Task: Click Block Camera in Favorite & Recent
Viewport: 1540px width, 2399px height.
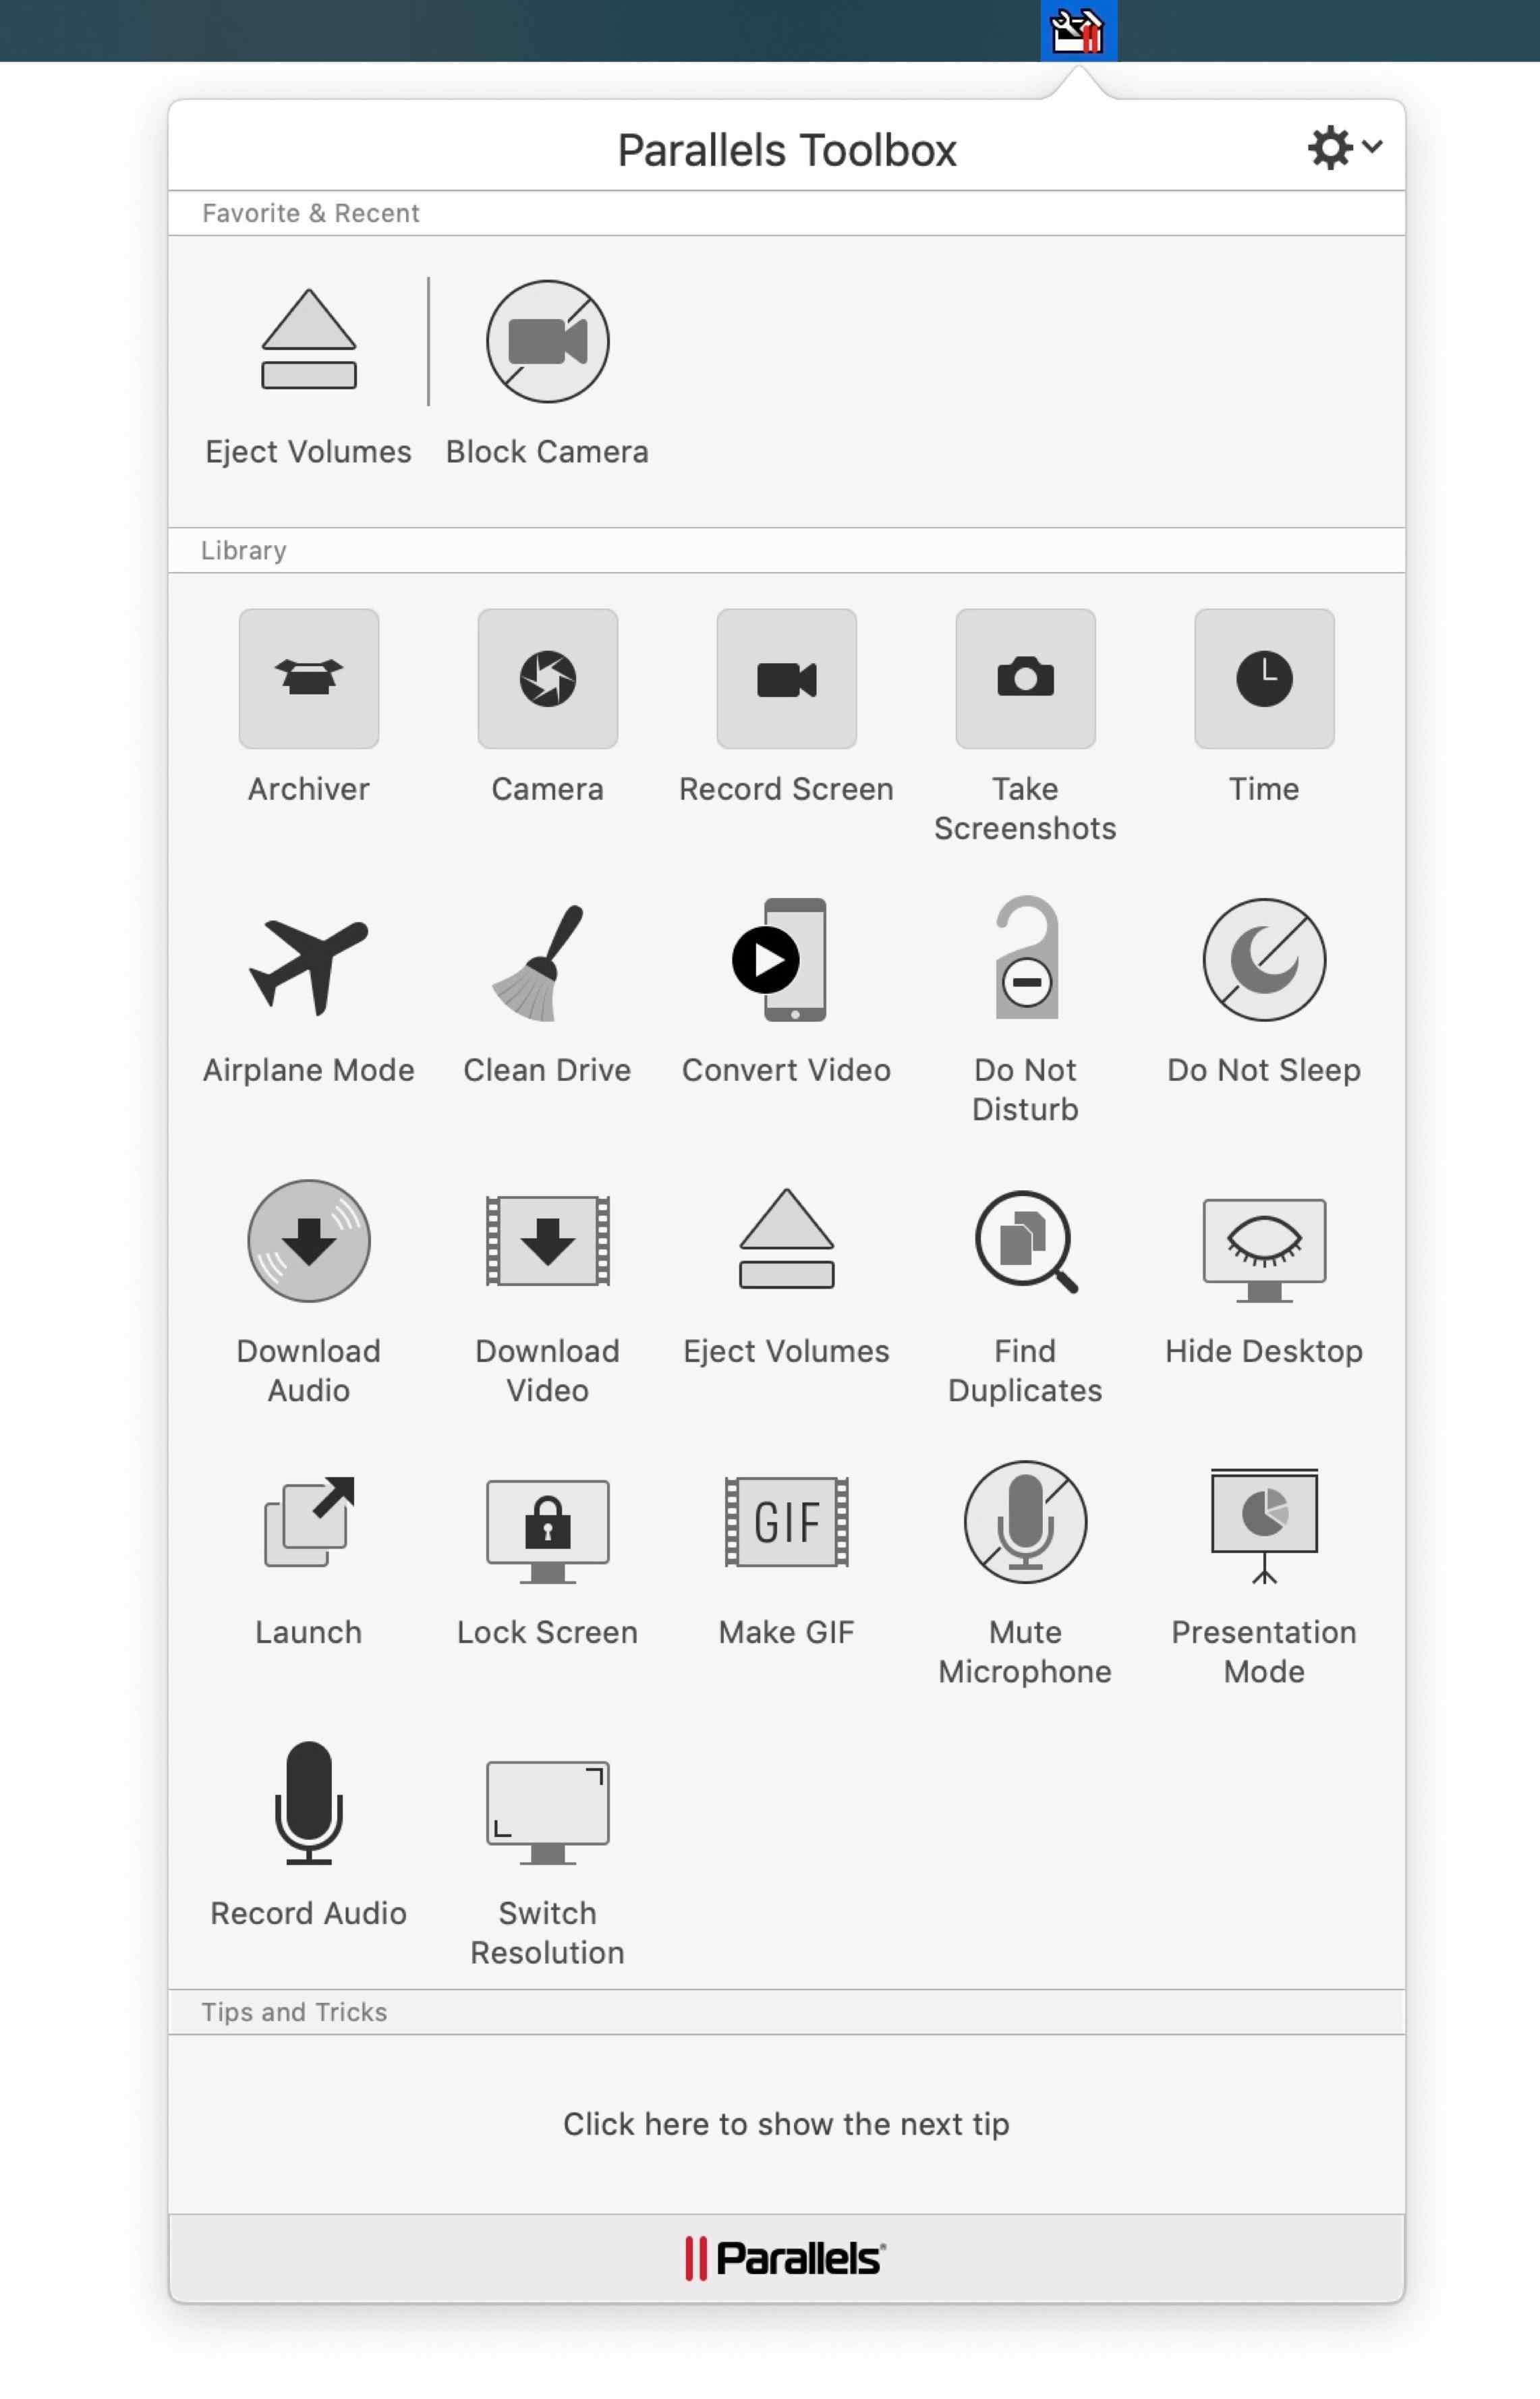Action: coord(548,341)
